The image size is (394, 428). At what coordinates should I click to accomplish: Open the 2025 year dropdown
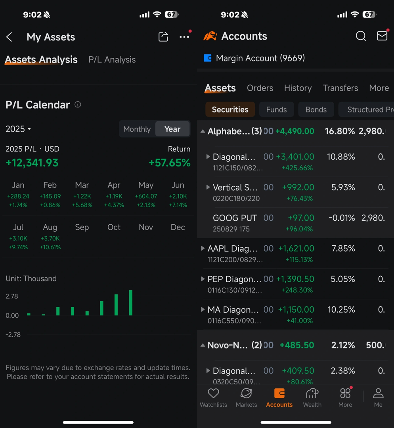tap(18, 129)
